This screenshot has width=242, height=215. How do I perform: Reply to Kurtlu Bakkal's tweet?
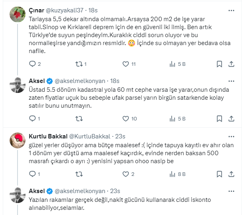[x=33, y=174]
